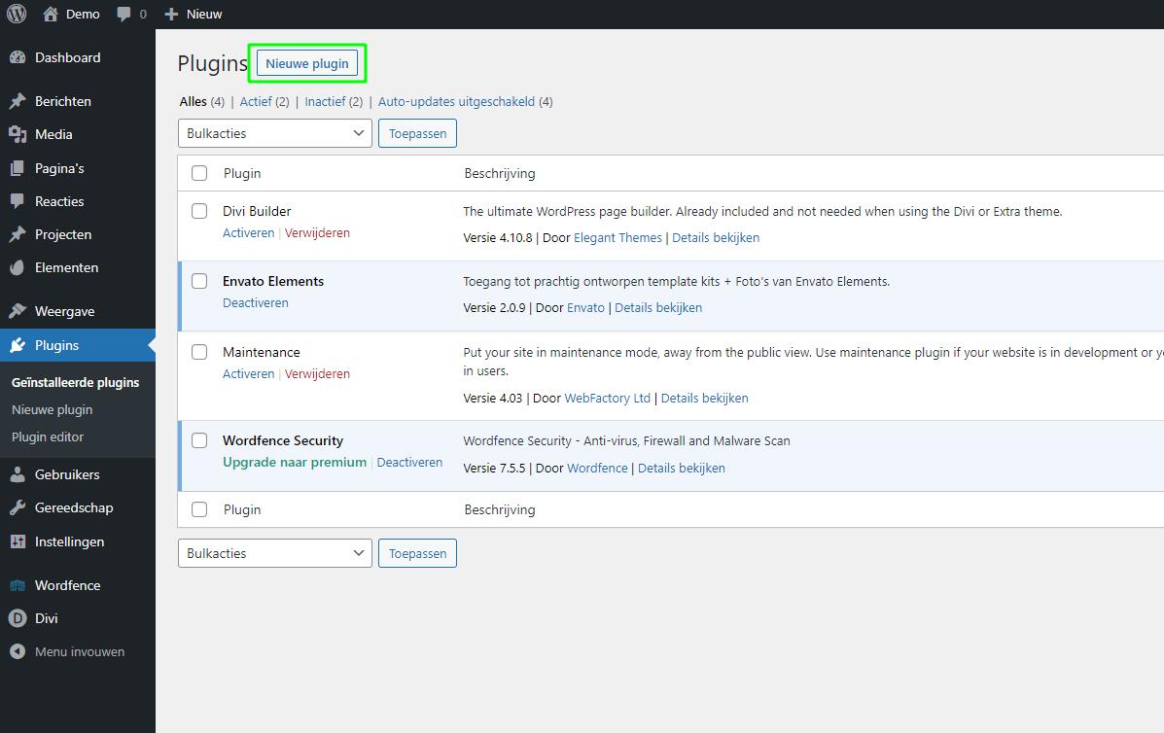The image size is (1164, 733).
Task: Open the Instellingen menu item
Action: (x=77, y=541)
